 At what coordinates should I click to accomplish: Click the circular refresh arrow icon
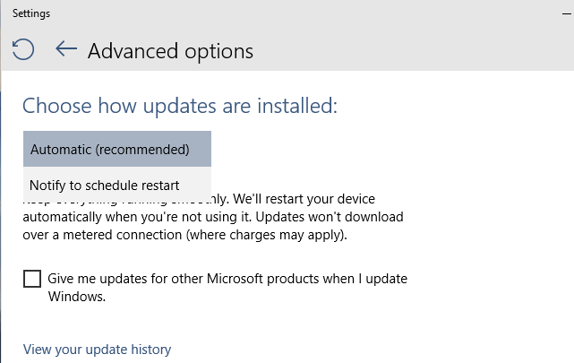coord(23,49)
